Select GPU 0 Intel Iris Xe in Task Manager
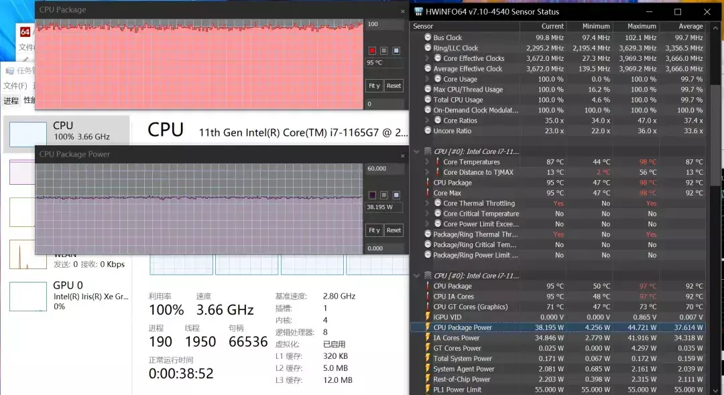Screen dimensions: 724x395 [x=69, y=295]
